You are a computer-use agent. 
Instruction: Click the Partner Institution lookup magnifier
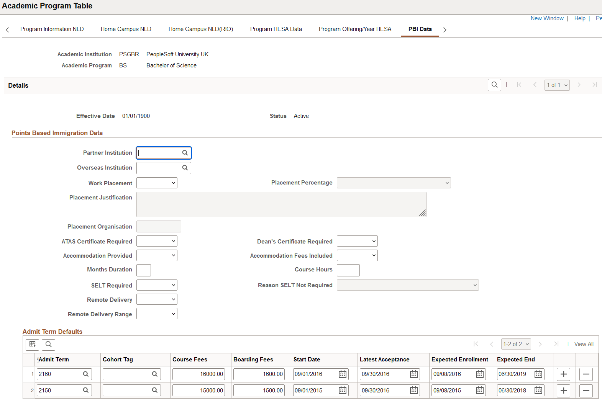point(185,153)
